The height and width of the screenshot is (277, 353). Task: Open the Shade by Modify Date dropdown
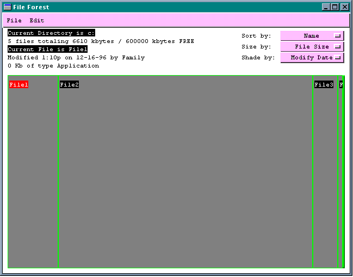(x=312, y=58)
